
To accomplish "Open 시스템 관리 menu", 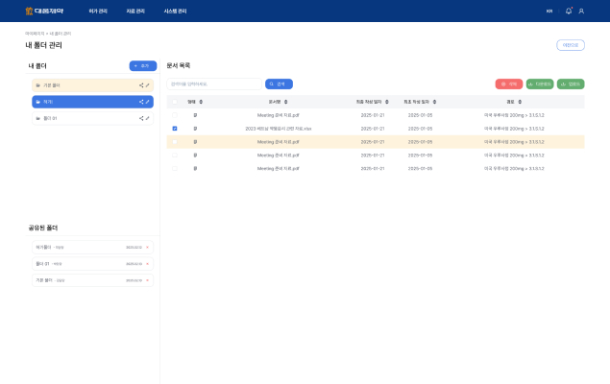I will point(175,11).
